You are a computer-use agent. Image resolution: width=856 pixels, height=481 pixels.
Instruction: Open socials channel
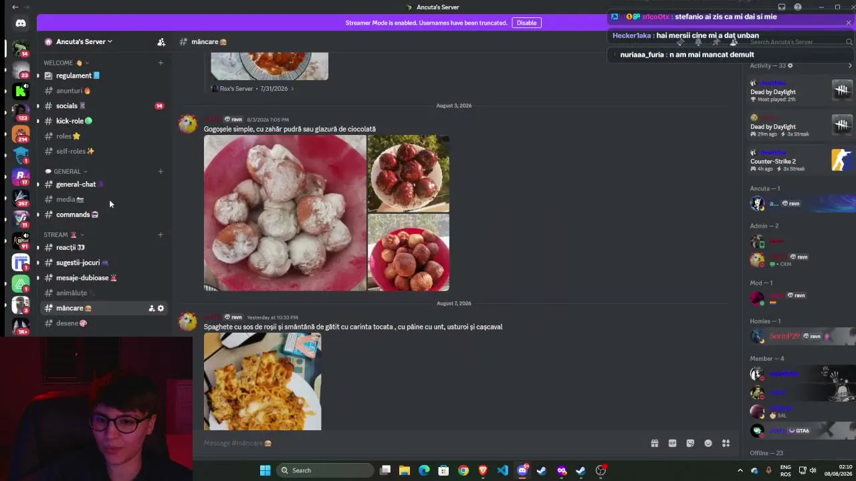tap(103, 106)
